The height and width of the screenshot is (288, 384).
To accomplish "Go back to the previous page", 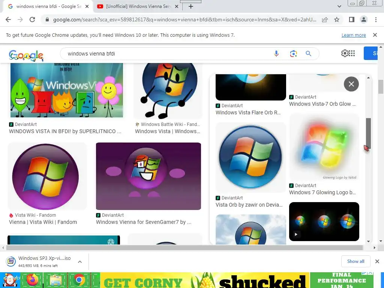I will tap(8, 19).
